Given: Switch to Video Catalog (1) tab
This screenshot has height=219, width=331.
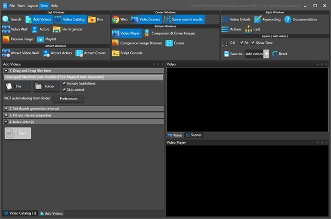Looking at the screenshot, I should [x=20, y=213].
